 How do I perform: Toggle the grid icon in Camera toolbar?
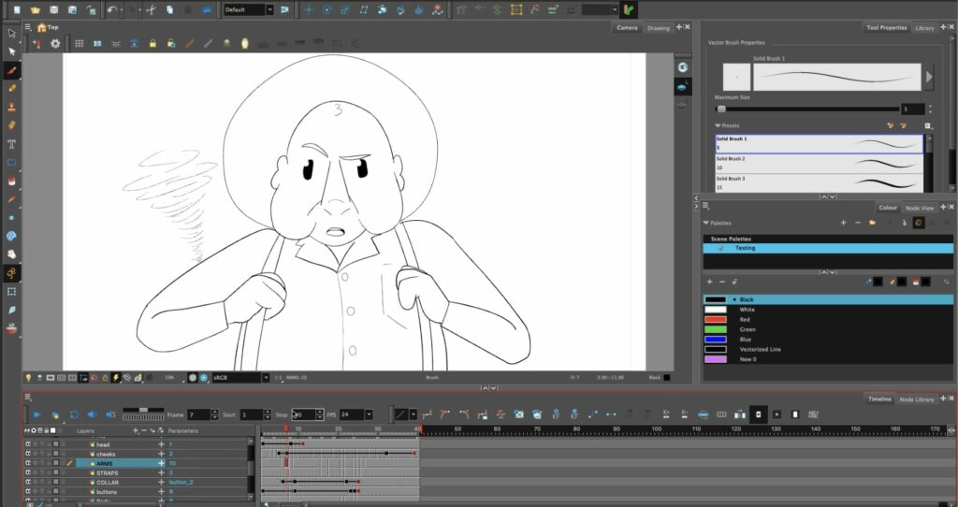pyautogui.click(x=79, y=43)
